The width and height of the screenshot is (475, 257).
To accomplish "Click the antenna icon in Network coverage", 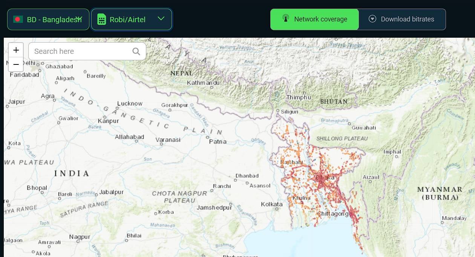I will click(x=286, y=19).
